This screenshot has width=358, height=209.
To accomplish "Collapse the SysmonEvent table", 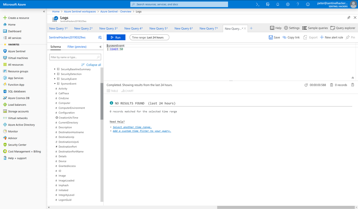I will point(55,84).
